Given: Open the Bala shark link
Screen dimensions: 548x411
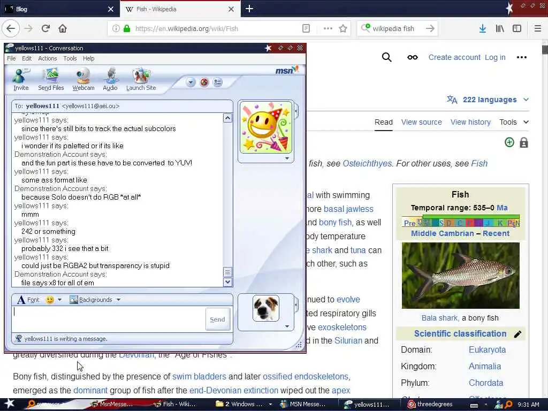Looking at the screenshot, I should pyautogui.click(x=439, y=318).
